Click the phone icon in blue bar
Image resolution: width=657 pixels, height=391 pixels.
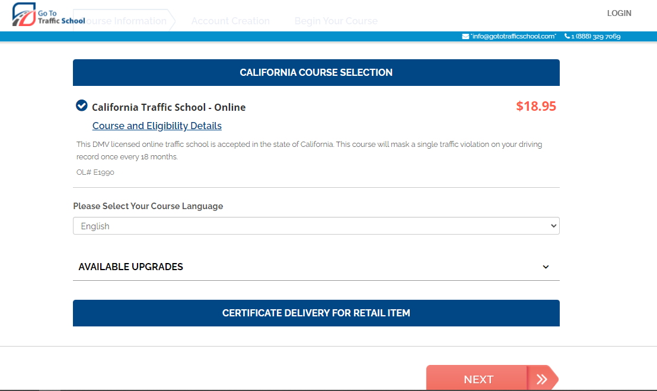(567, 36)
